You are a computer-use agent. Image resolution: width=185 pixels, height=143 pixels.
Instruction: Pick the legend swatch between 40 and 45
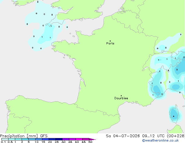pyautogui.click(x=79, y=139)
